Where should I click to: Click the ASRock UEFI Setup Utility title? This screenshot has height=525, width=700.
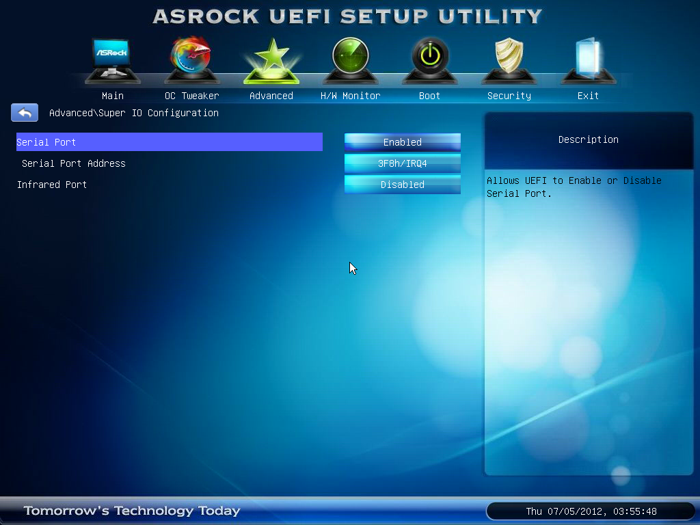347,16
